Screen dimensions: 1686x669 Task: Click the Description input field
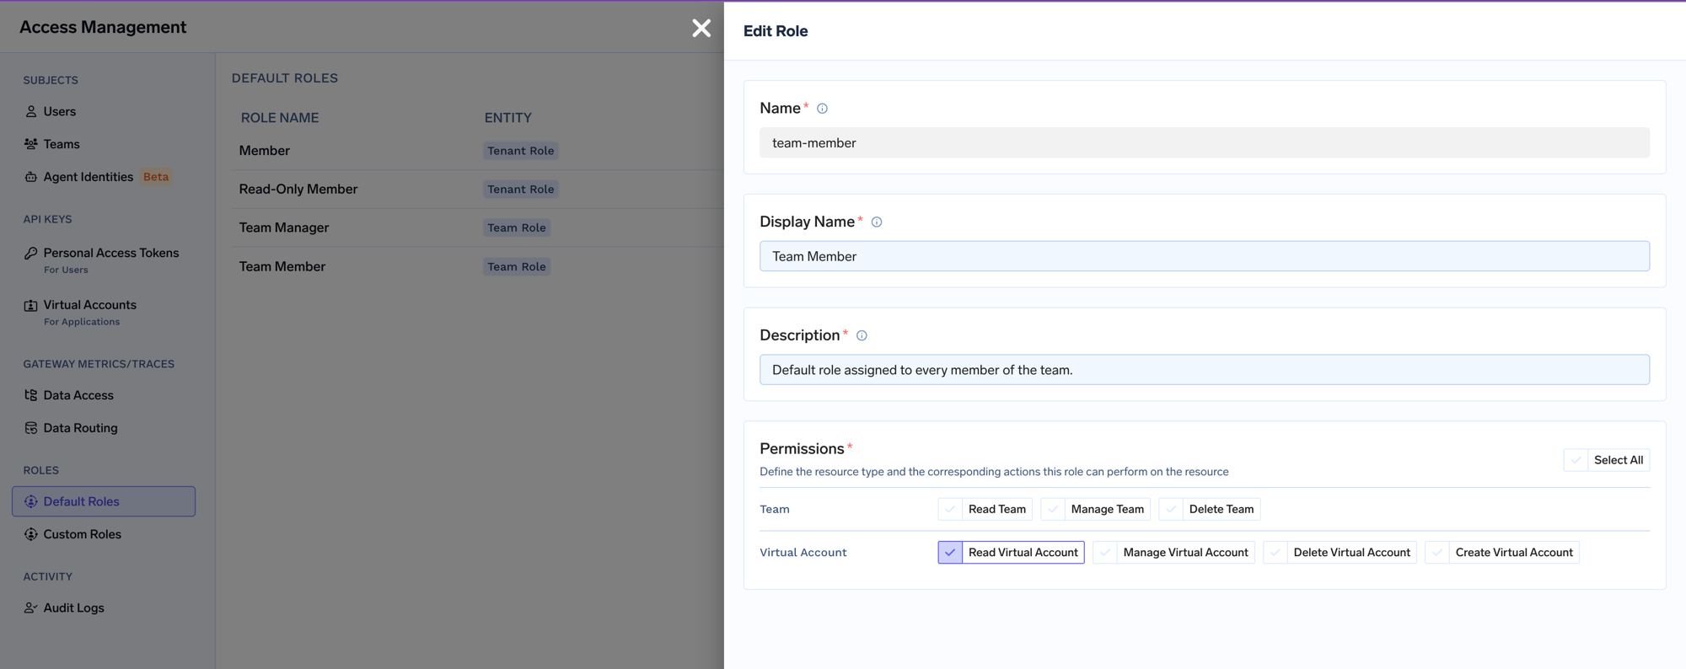1205,370
